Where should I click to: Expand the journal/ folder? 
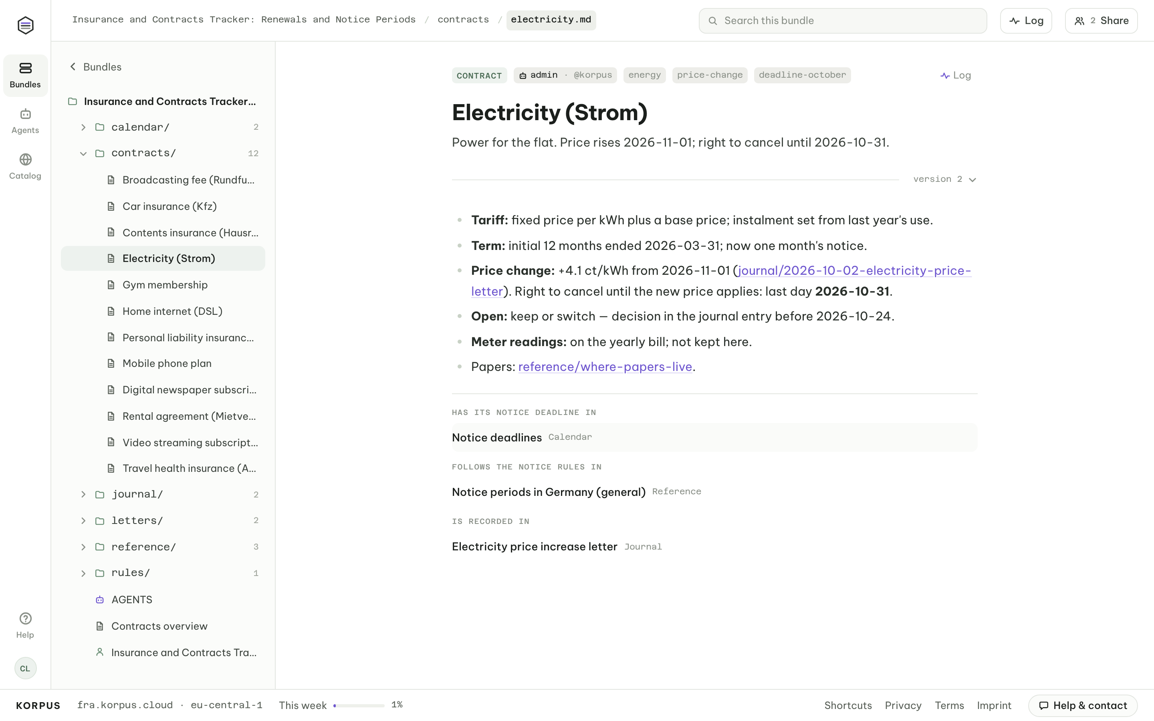[x=83, y=494]
